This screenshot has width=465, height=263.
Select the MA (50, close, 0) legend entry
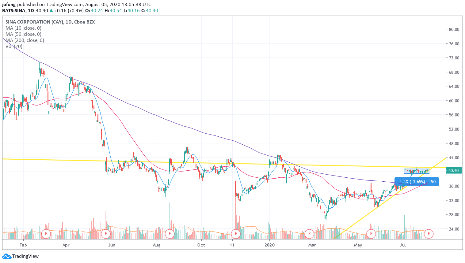tap(23, 34)
